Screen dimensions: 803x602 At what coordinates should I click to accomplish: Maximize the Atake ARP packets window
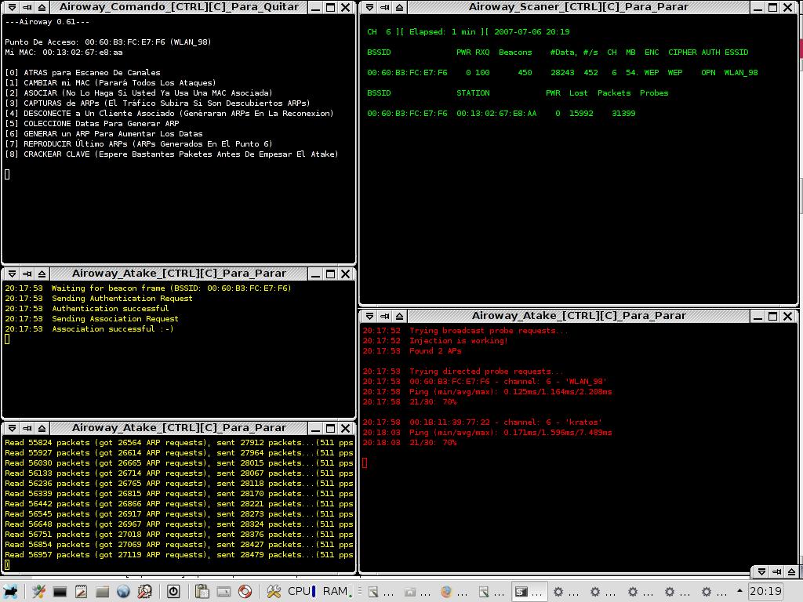pyautogui.click(x=331, y=429)
